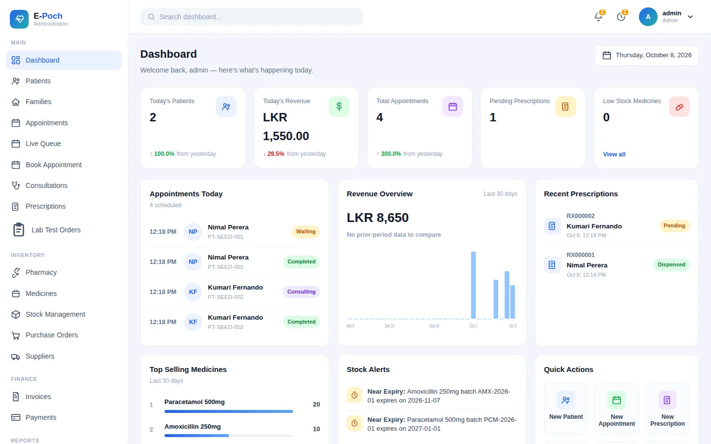
Task: Click the tallest bar in Revenue Overview chart
Action: [474, 285]
